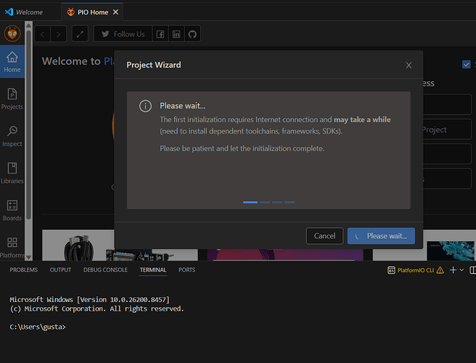Click the scrollbar down arrow in sidebar
Image resolution: width=476 pixels, height=363 pixels.
(28, 257)
